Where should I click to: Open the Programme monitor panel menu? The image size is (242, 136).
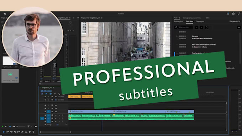(x=102, y=18)
